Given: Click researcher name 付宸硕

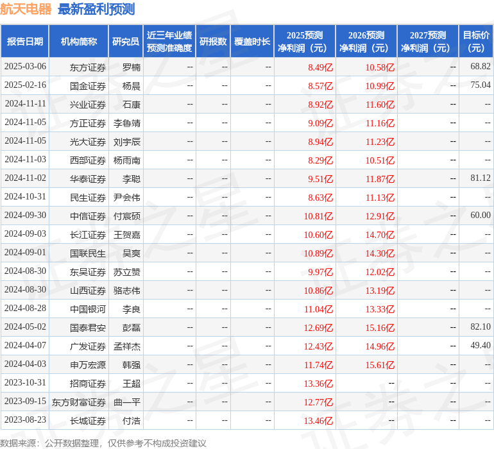Looking at the screenshot, I should [127, 216].
